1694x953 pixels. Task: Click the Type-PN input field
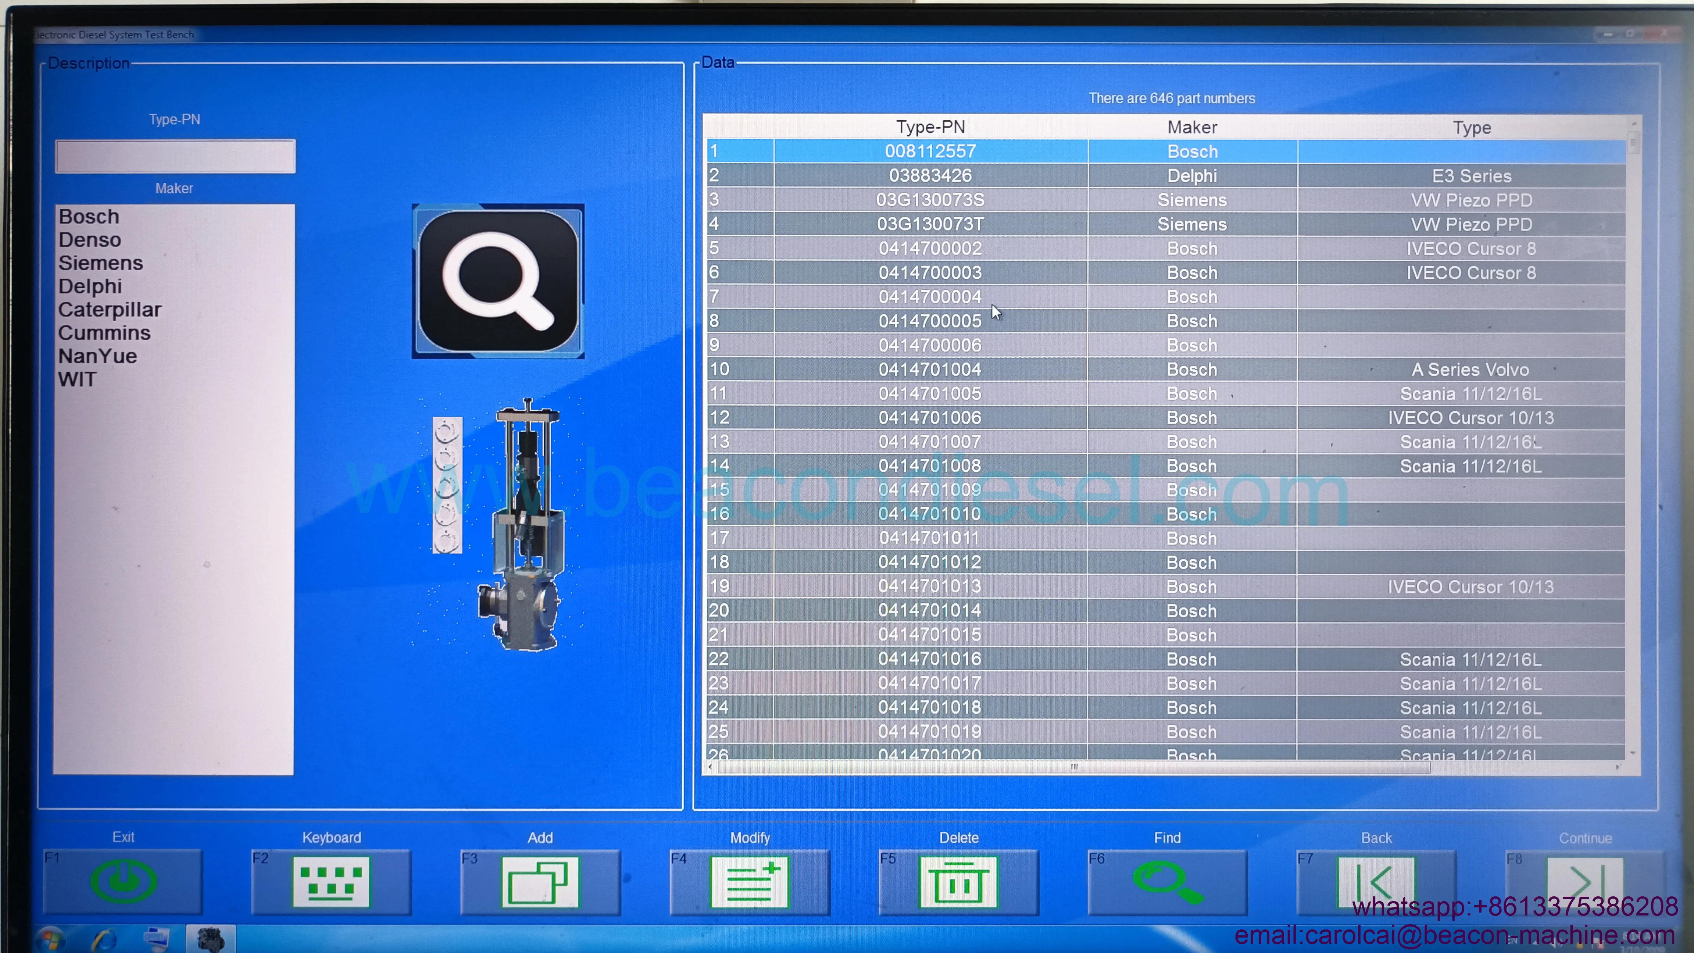point(175,157)
